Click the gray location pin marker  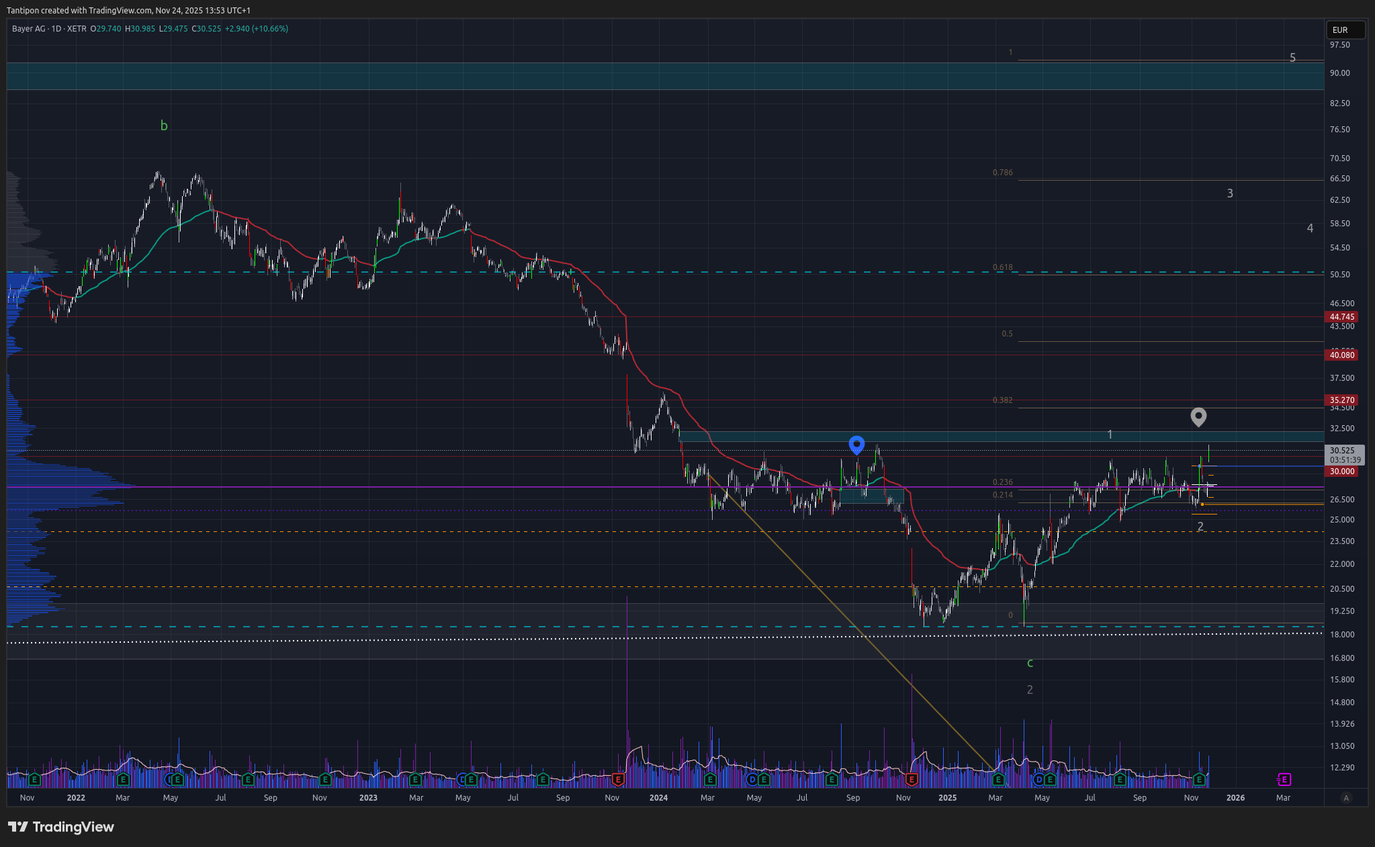pos(1198,416)
